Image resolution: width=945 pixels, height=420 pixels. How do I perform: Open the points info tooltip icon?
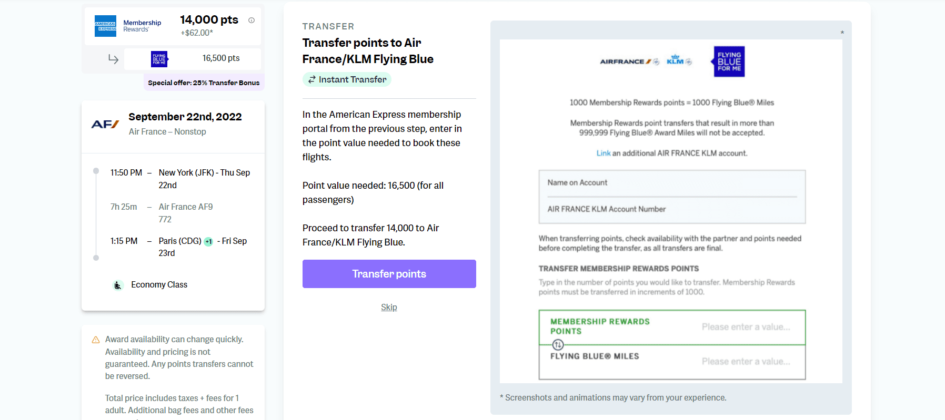250,19
